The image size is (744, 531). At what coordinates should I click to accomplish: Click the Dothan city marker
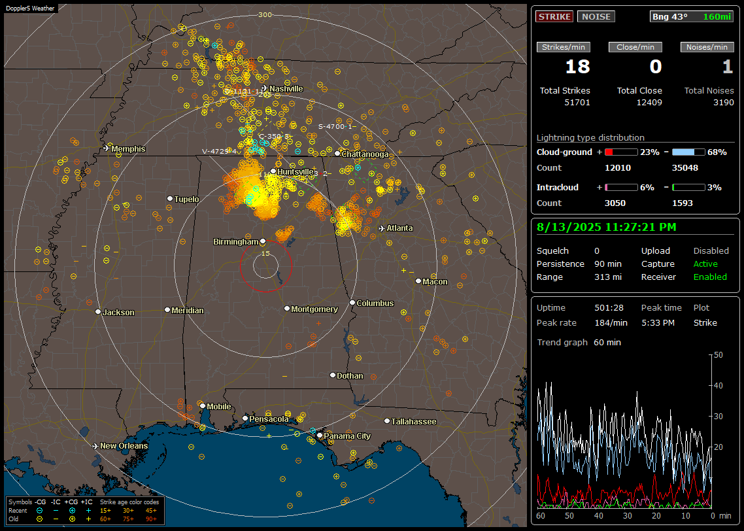click(333, 375)
